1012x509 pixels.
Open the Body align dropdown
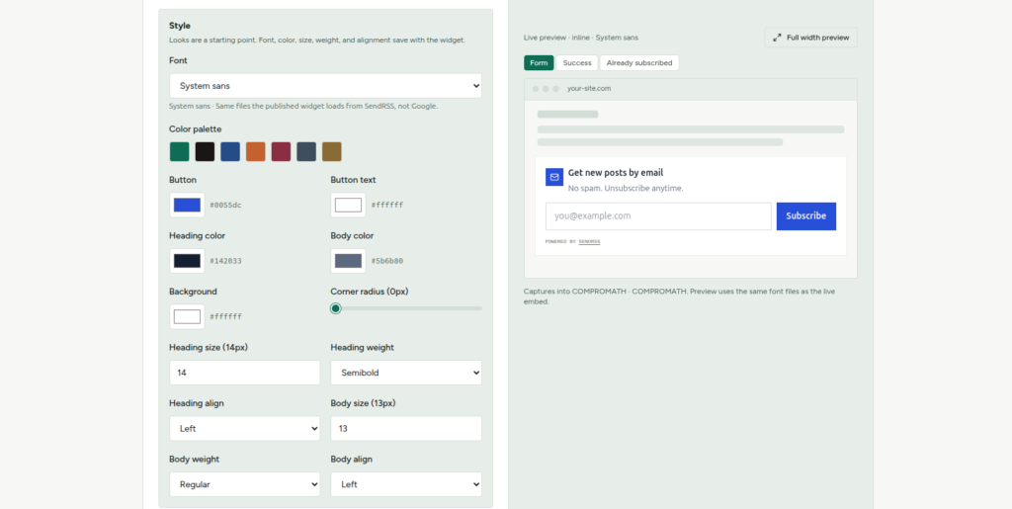[406, 484]
